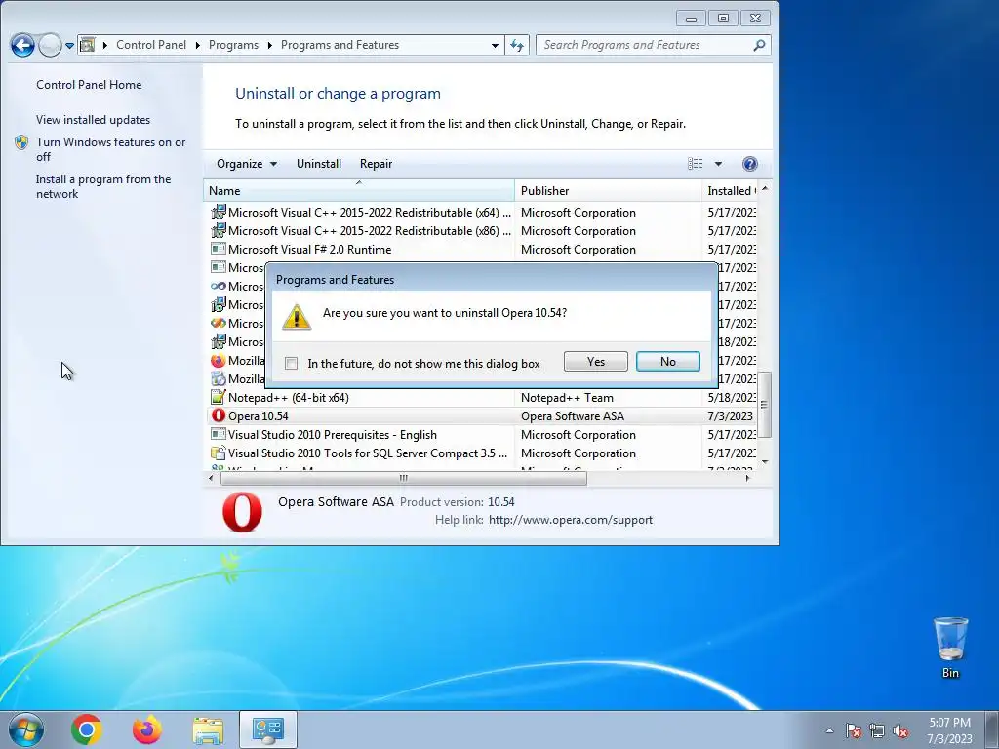Click the Windows features shield icon

21,142
